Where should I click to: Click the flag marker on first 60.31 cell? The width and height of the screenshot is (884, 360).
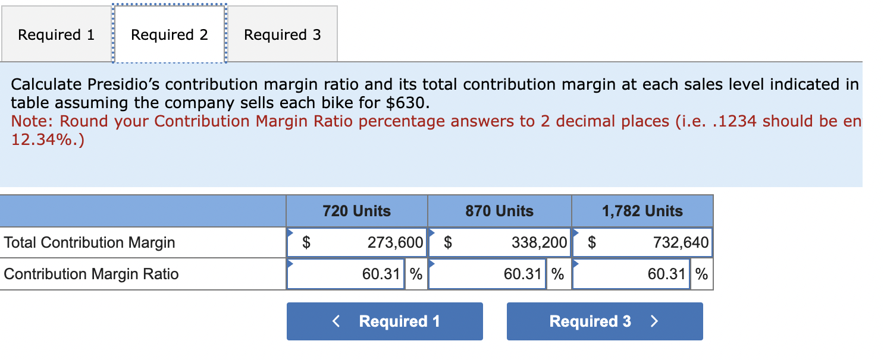(291, 264)
